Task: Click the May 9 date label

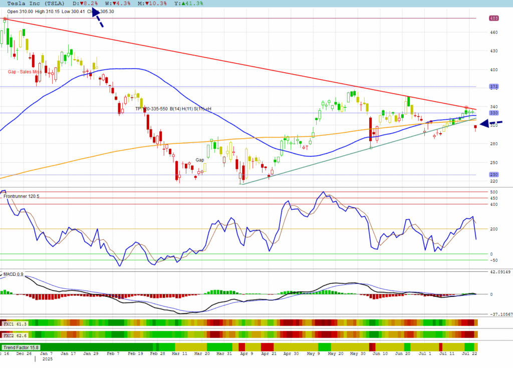Action: [313, 353]
